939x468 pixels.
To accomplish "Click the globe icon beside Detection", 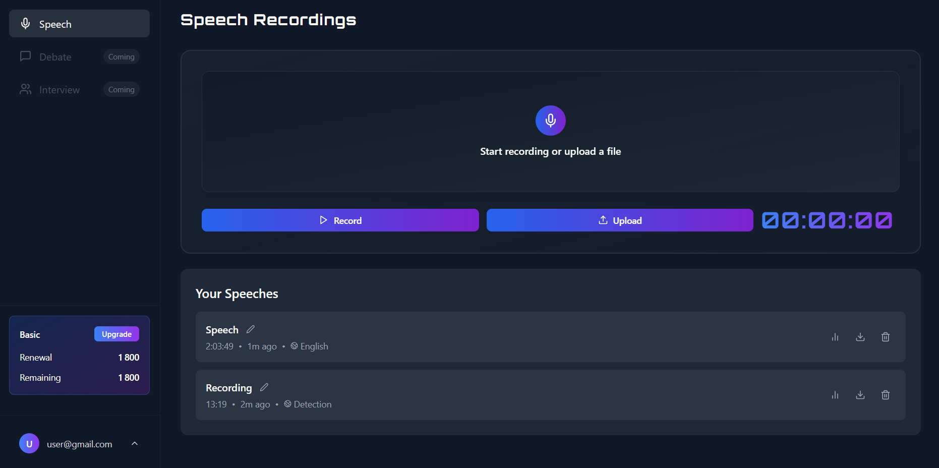I will click(x=287, y=404).
